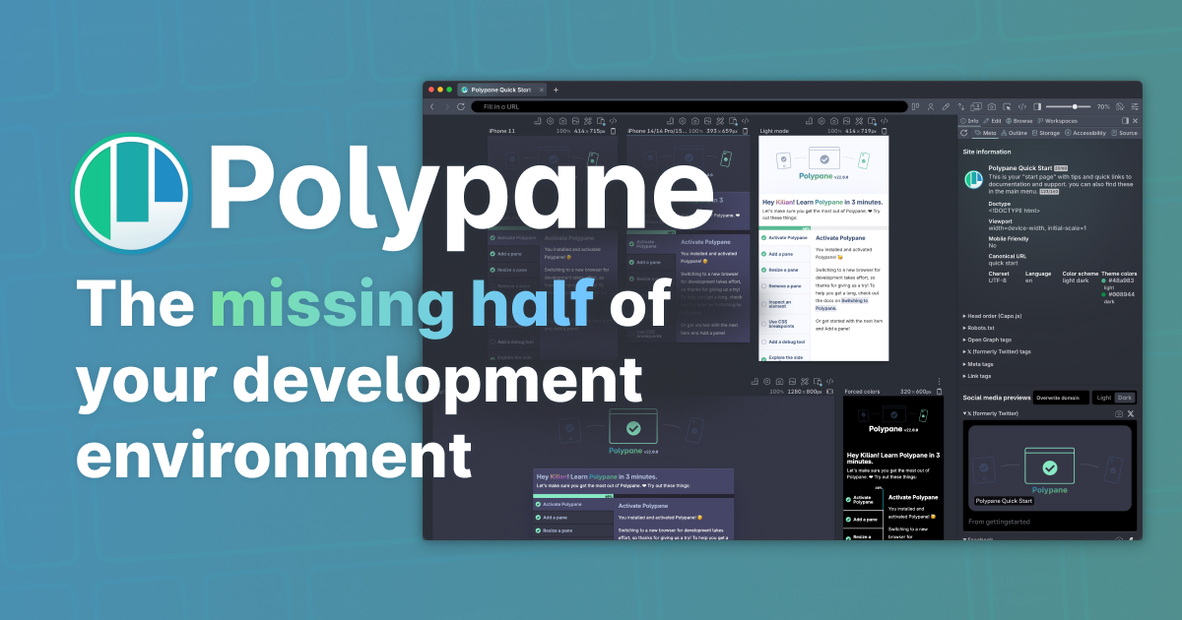This screenshot has height=620, width=1182.
Task: Click the pencil Edit tool in the toolbar
Action: (946, 106)
